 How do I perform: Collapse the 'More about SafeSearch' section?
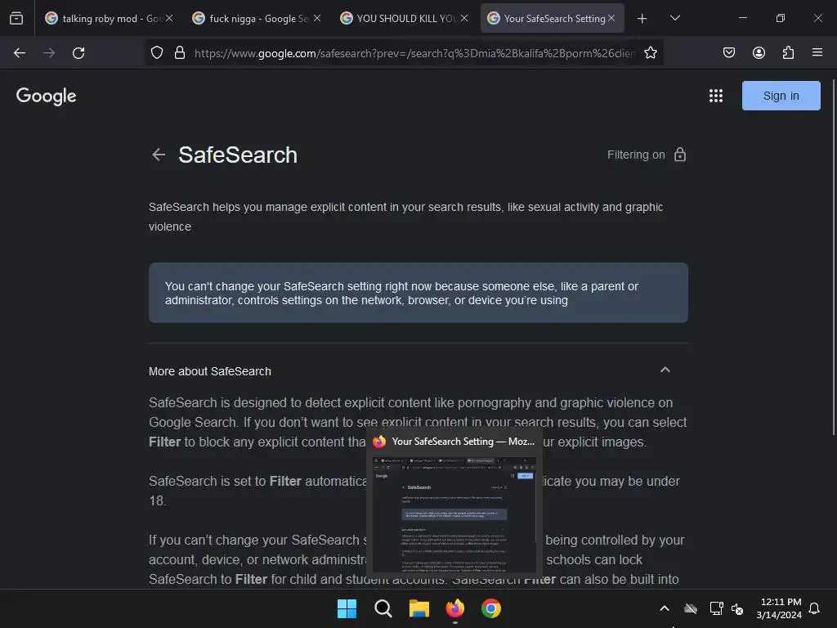[665, 370]
